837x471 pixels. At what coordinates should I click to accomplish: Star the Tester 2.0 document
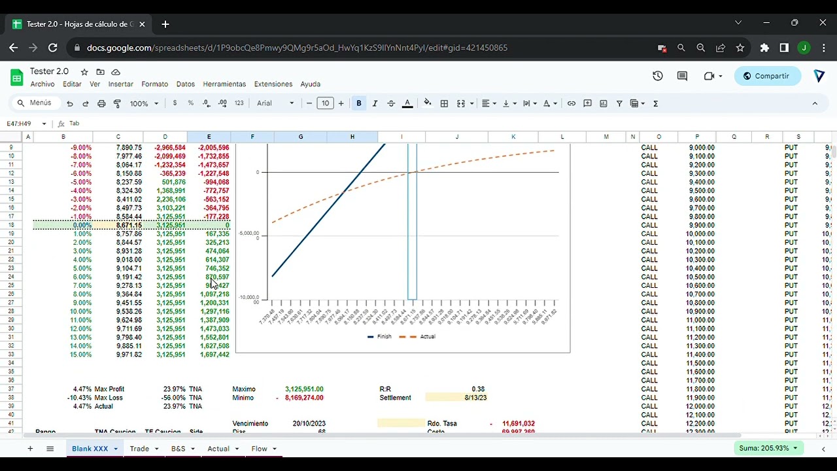(x=84, y=72)
